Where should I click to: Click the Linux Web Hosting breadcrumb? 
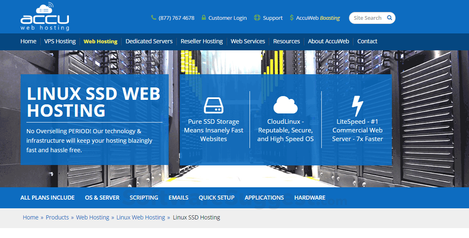point(141,217)
